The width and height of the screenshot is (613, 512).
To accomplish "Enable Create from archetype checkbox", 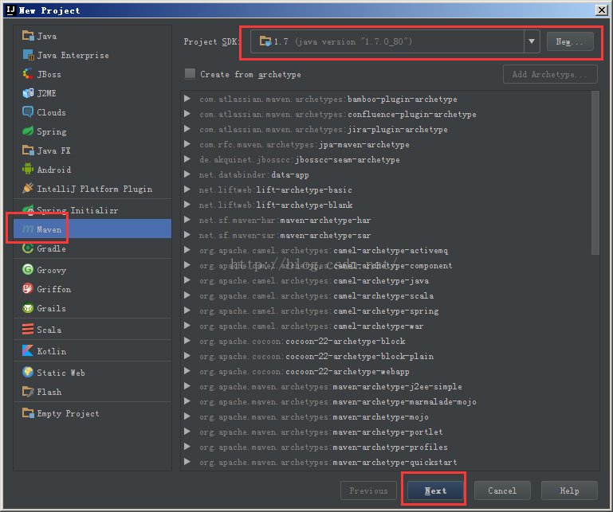I will click(190, 73).
